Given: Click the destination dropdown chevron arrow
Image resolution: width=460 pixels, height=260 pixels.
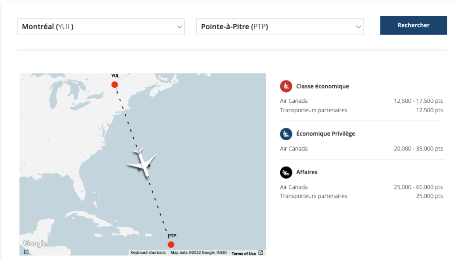Looking at the screenshot, I should click(358, 27).
